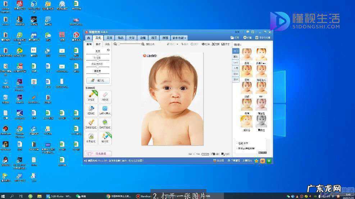Apply the 粉红佳人 effect thumbnail
The width and height of the screenshot is (355, 199).
click(x=261, y=71)
